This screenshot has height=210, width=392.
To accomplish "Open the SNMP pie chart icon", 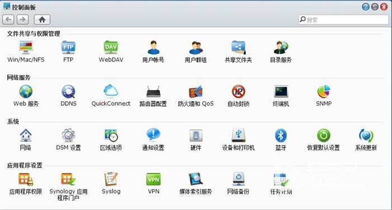I will pyautogui.click(x=324, y=91).
